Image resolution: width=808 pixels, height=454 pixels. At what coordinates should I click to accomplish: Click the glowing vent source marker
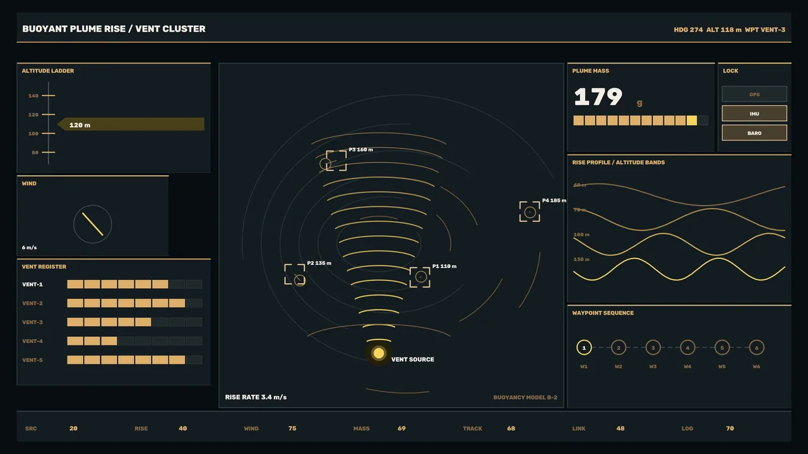pos(379,353)
